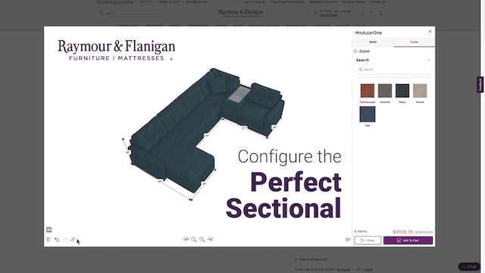
Task: Open the shopping cart icon in header
Action: [380, 14]
